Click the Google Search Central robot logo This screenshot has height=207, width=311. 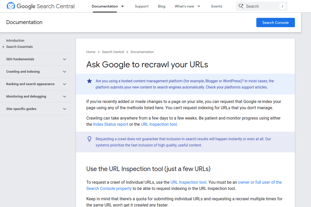point(11,6)
